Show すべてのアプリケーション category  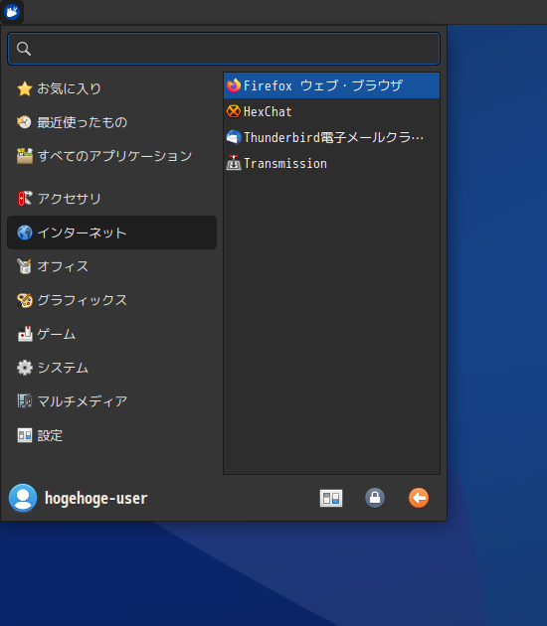pyautogui.click(x=111, y=156)
